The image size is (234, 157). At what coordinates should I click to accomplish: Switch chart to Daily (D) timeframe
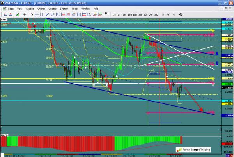tap(163, 14)
